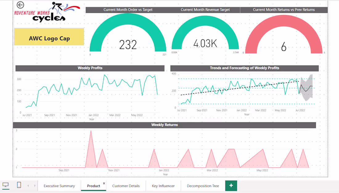Click Jul 2022 label on forecasting chart axis
Image resolution: width=339 pixels, height=193 pixels.
[x=300, y=110]
